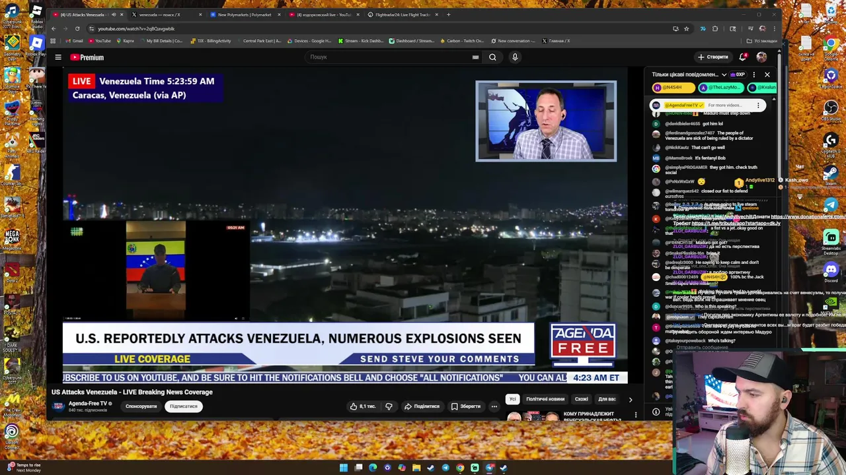This screenshot has width=846, height=475.
Task: Bookmark this page with the star
Action: point(686,28)
